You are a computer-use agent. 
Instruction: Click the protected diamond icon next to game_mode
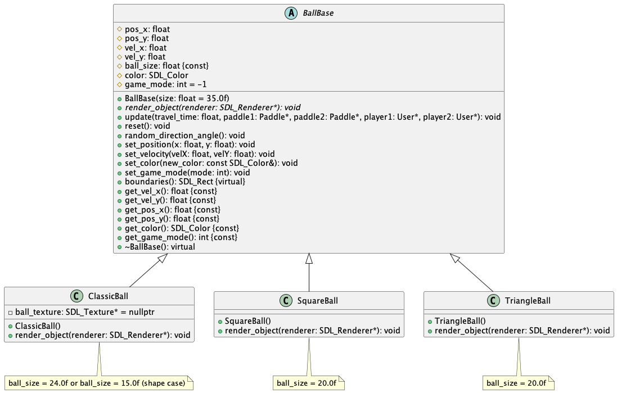click(x=120, y=84)
